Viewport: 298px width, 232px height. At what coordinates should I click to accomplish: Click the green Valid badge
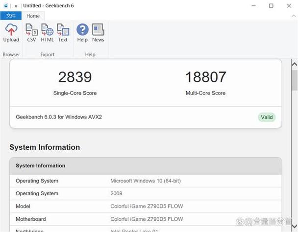pyautogui.click(x=267, y=117)
